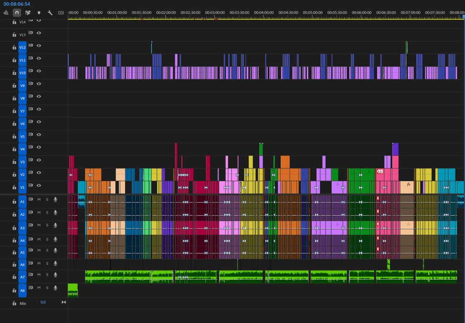The image size is (465, 323).
Task: Hide V13 track output eye
Action: (x=39, y=33)
